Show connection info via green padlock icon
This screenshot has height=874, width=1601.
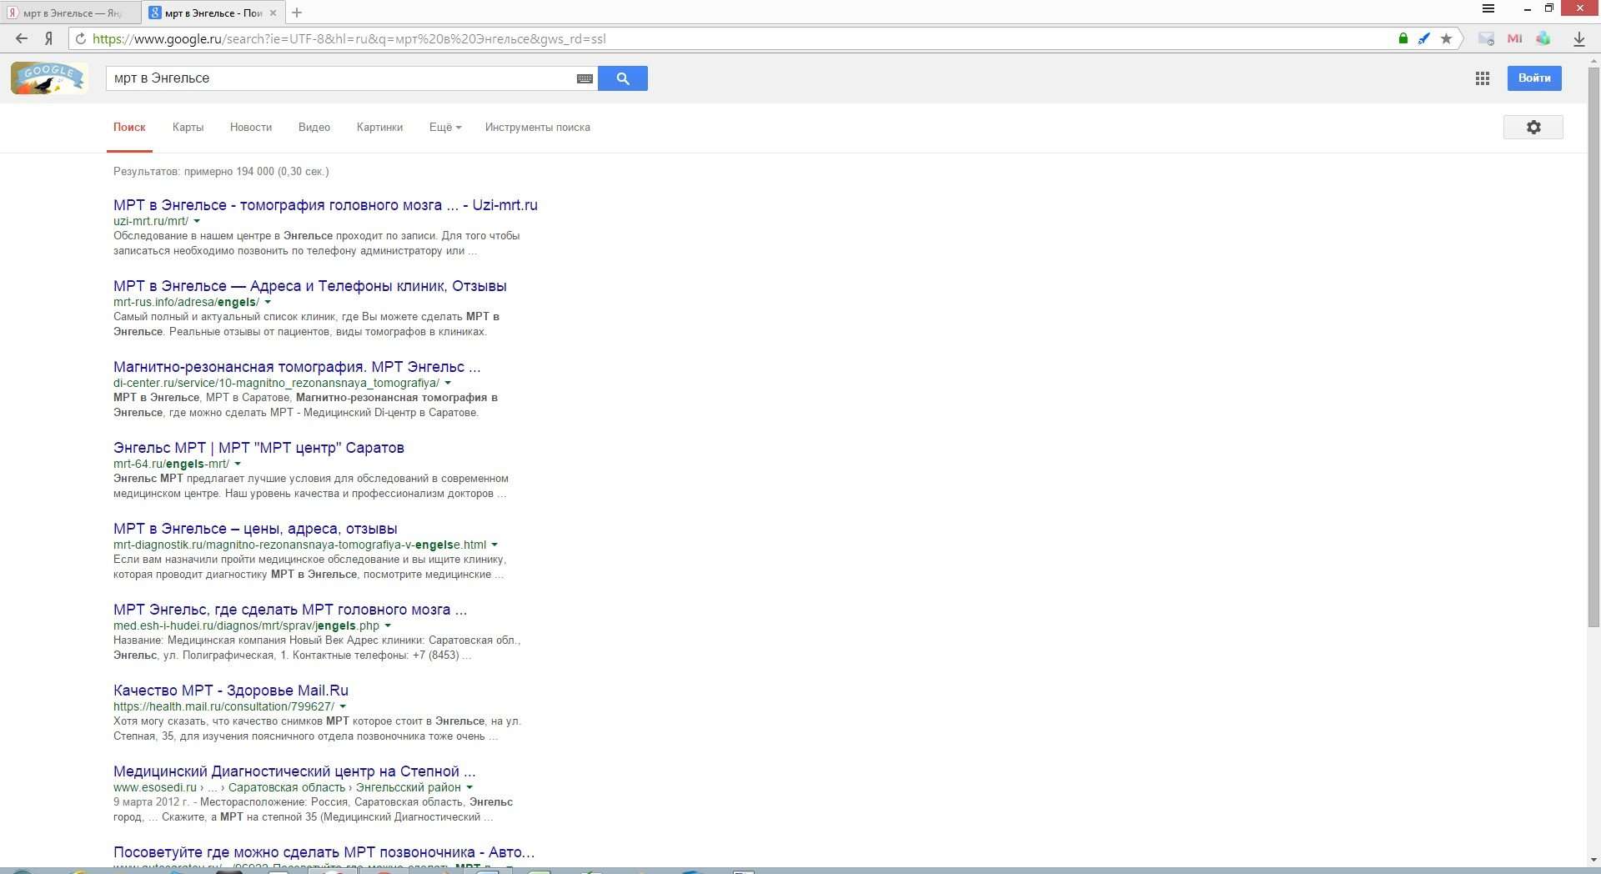pyautogui.click(x=1403, y=38)
